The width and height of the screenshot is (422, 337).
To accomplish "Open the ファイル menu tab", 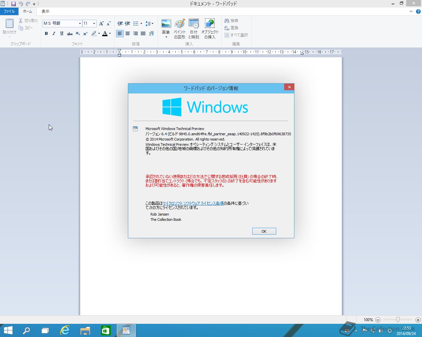I will [9, 12].
